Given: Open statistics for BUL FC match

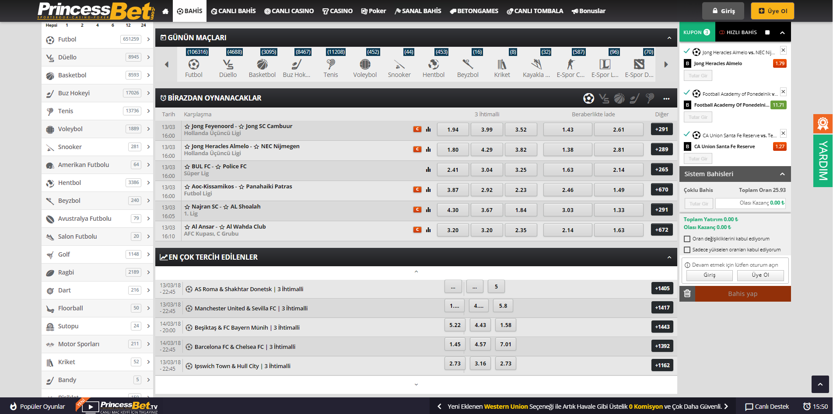Looking at the screenshot, I should (428, 170).
